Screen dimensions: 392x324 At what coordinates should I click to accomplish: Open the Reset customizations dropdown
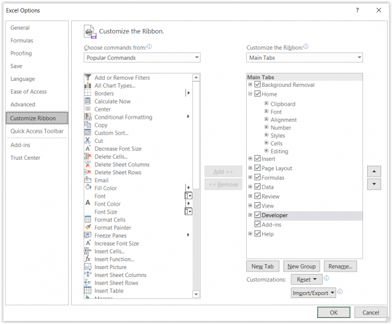(306, 279)
